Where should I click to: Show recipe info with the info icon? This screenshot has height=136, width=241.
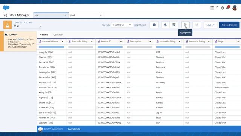[154, 25]
